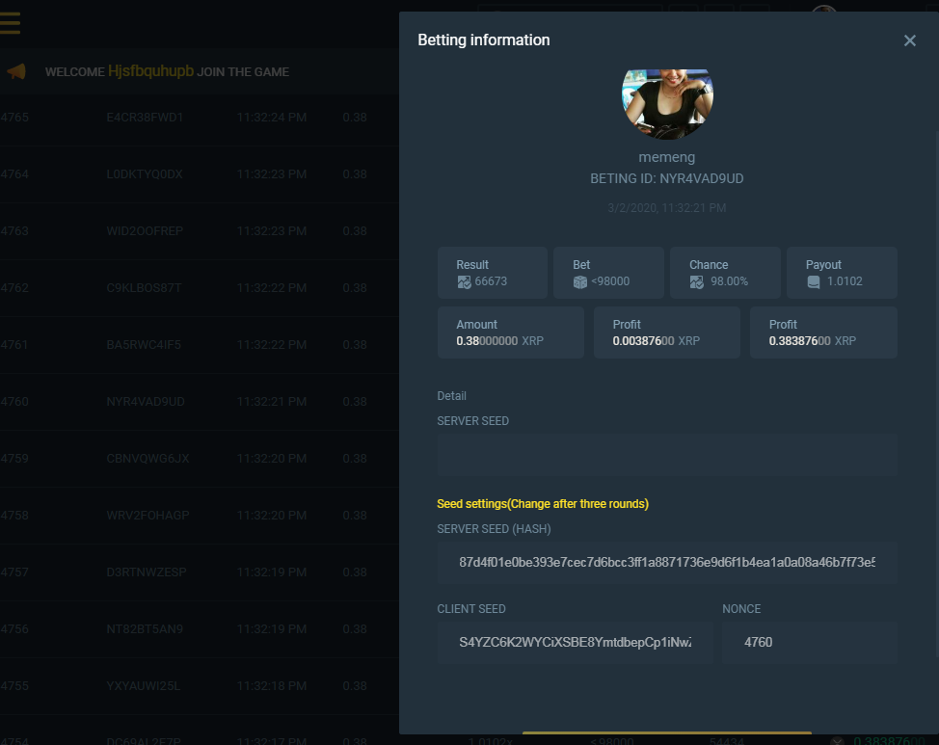Click the Amount 0.38 XRP box

pyautogui.click(x=511, y=333)
